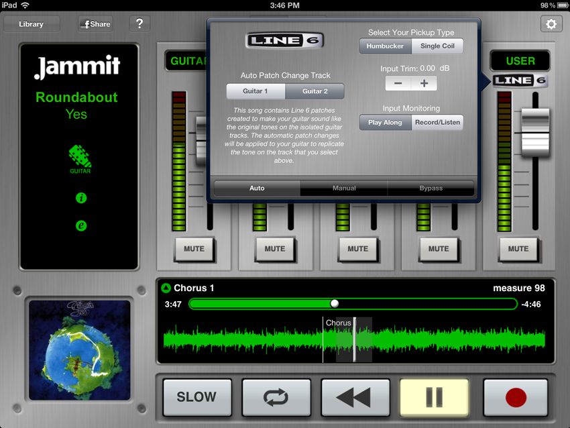
Task: Tap the battery indicator in status bar
Action: click(562, 5)
